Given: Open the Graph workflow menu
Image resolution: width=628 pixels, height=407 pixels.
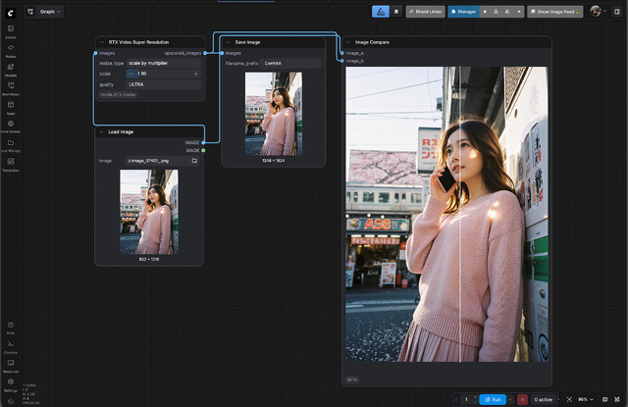Looking at the screenshot, I should pyautogui.click(x=51, y=12).
